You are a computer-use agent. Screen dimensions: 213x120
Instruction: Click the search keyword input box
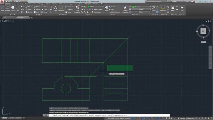[x=157, y=1]
